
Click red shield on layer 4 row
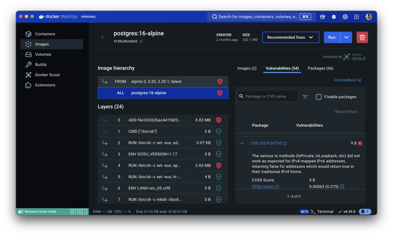pos(219,165)
